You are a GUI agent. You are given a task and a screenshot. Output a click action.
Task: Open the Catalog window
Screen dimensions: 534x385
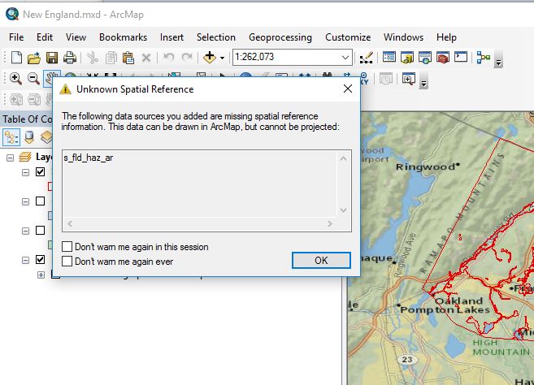[407, 58]
